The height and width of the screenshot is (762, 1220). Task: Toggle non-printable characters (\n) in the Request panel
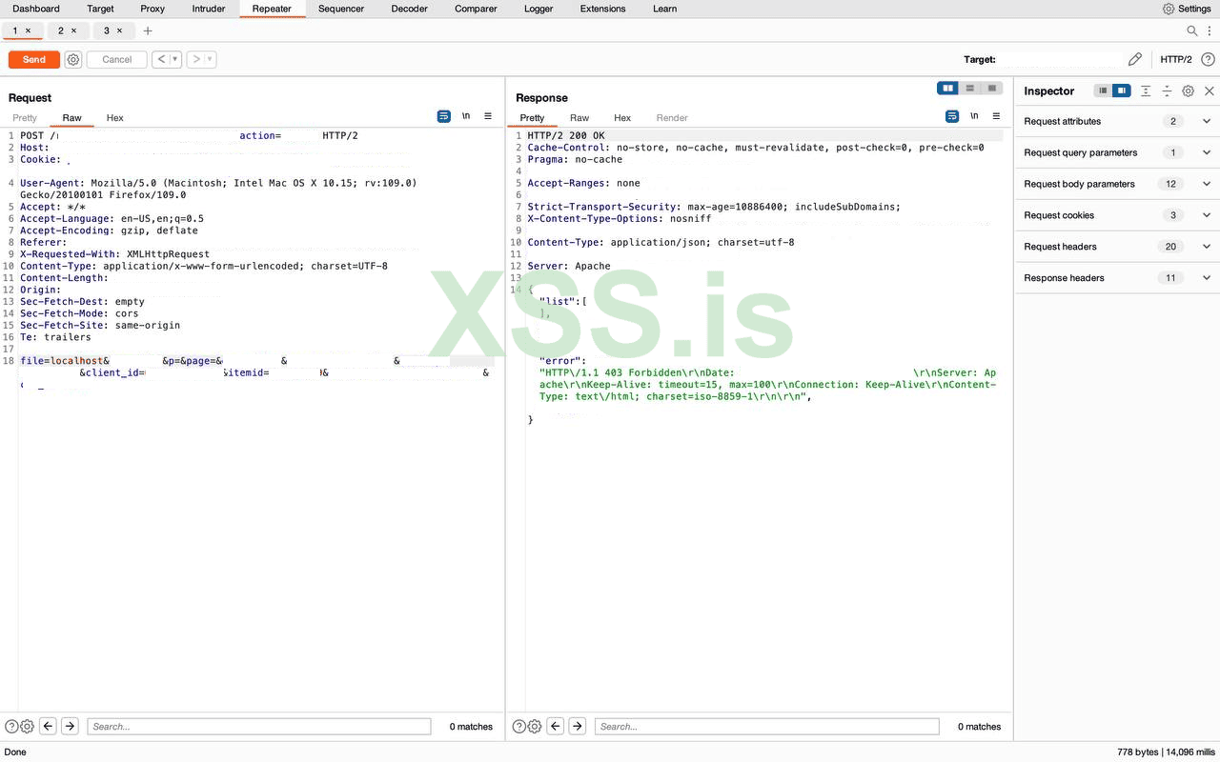click(x=466, y=116)
